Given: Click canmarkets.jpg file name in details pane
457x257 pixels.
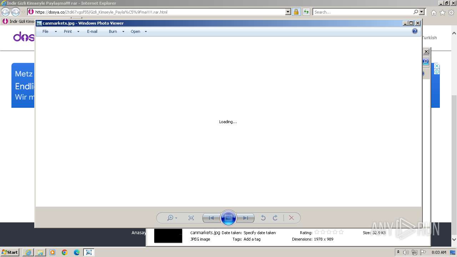Looking at the screenshot, I should pos(205,233).
